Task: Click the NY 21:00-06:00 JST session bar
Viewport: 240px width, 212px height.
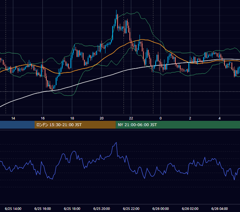Action: [x=178, y=125]
